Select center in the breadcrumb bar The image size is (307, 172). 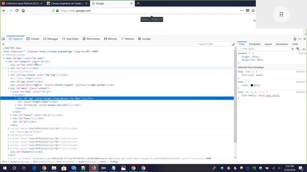[x=103, y=161]
